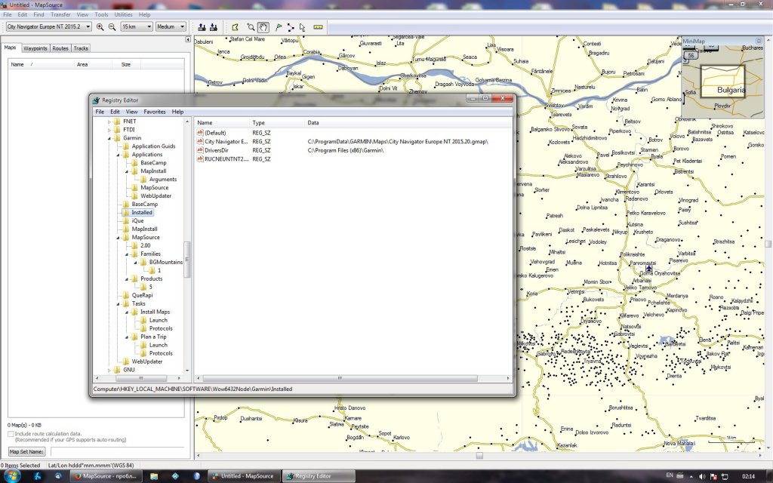Open Favorites menu in Registry Editor

[x=155, y=112]
